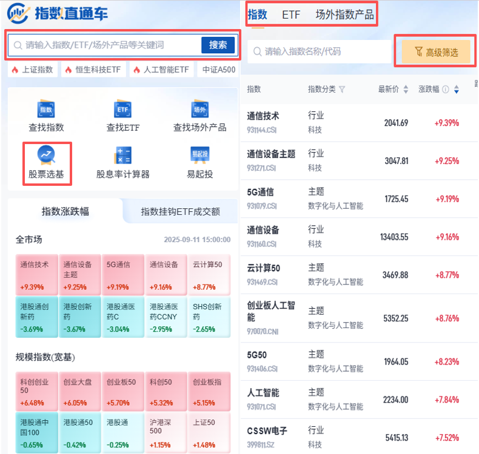Click the 人工智能ETF hot keyword
Screen dimensions: 479x454
click(162, 70)
